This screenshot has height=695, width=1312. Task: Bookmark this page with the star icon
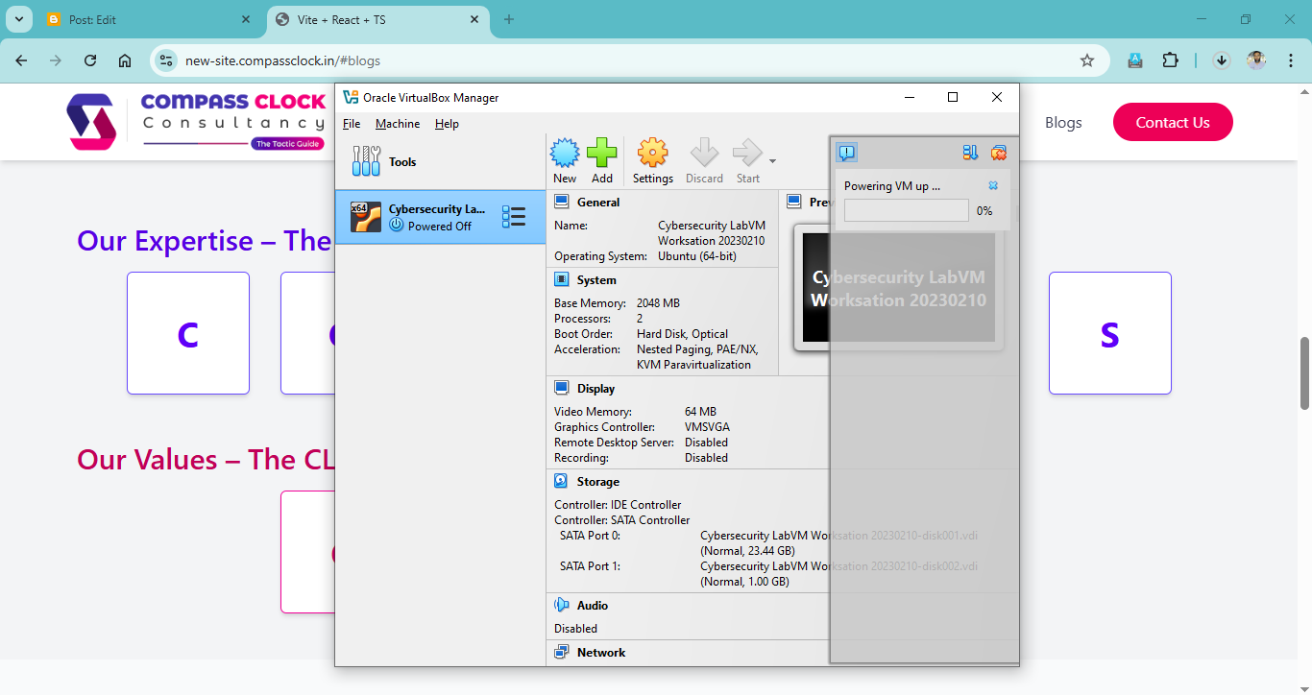(1087, 60)
